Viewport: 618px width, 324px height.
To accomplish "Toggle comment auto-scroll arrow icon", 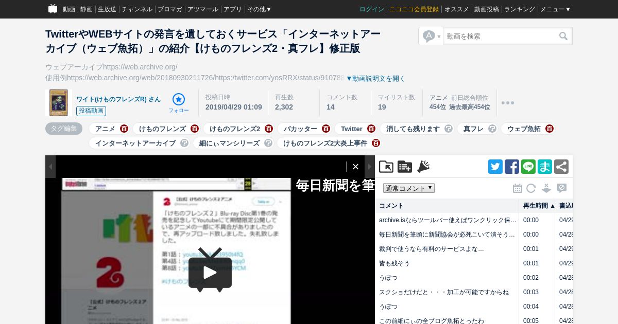I will pyautogui.click(x=546, y=188).
